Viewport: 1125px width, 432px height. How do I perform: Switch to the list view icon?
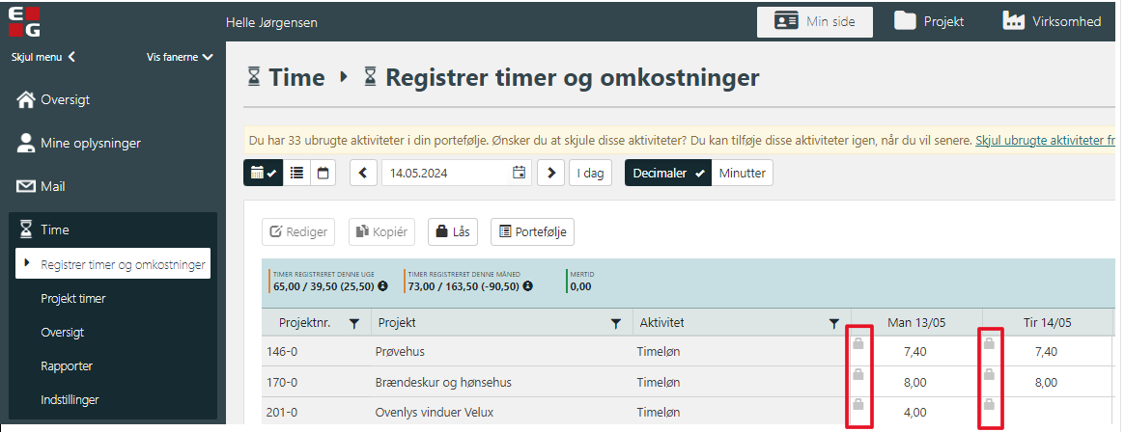tap(296, 174)
